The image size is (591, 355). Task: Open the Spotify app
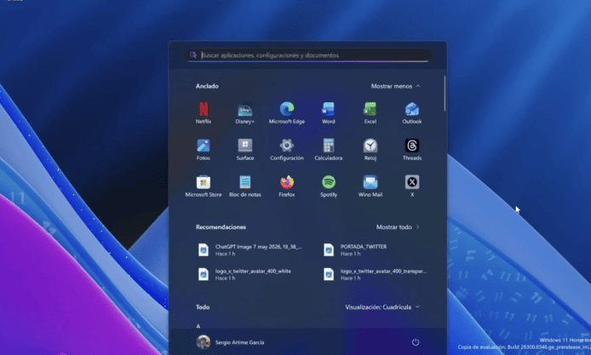[x=329, y=186]
